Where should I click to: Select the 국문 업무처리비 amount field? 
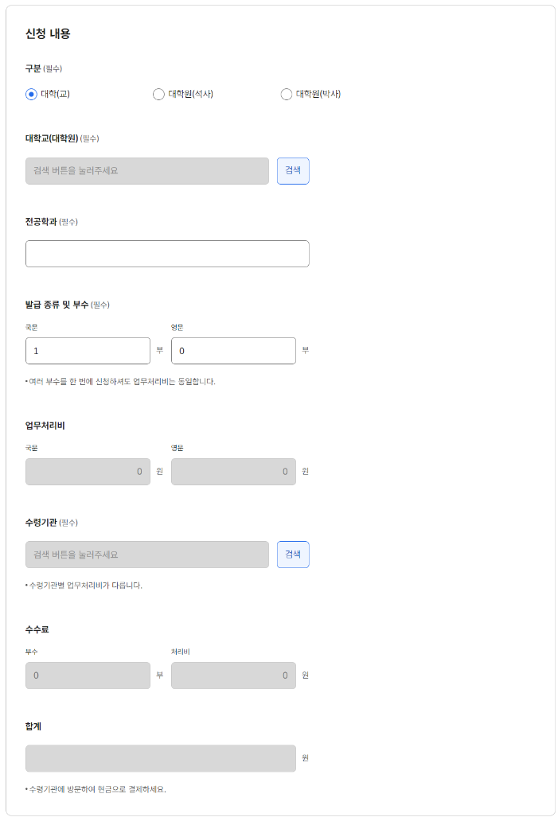(88, 472)
